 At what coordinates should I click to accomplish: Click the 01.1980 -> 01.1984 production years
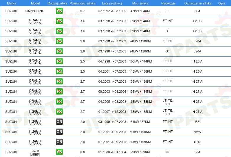[x=112, y=152]
